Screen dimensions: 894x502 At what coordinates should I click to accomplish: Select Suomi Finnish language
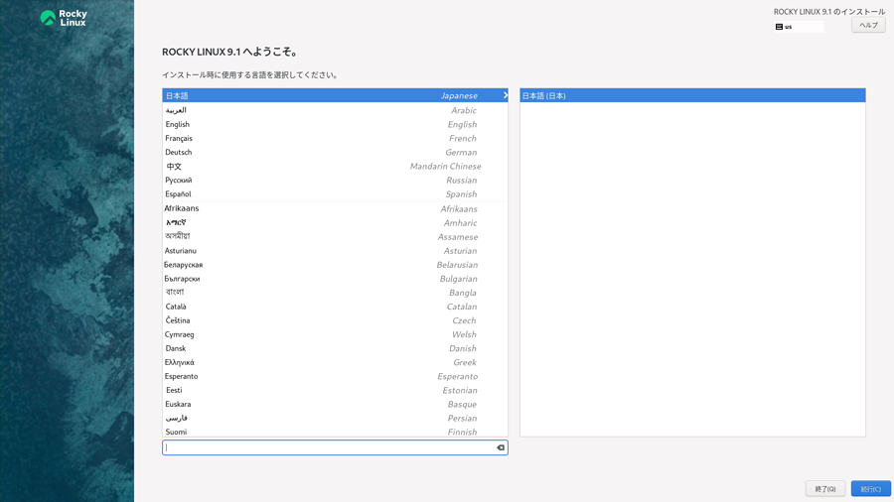coord(335,432)
